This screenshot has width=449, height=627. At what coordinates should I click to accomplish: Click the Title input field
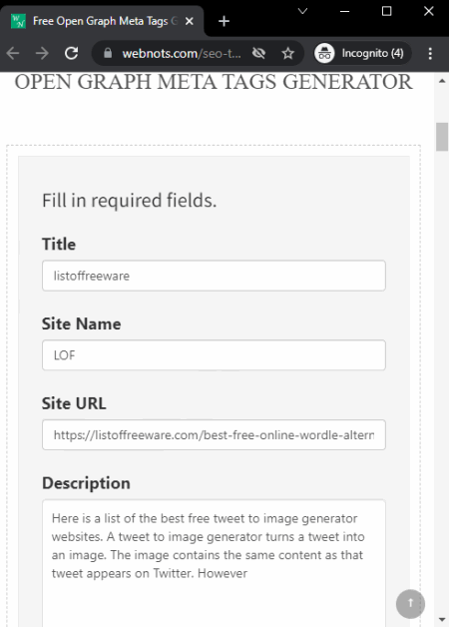(214, 276)
